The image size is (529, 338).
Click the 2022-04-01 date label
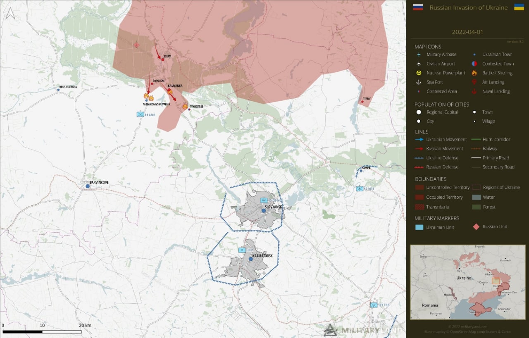click(x=467, y=32)
